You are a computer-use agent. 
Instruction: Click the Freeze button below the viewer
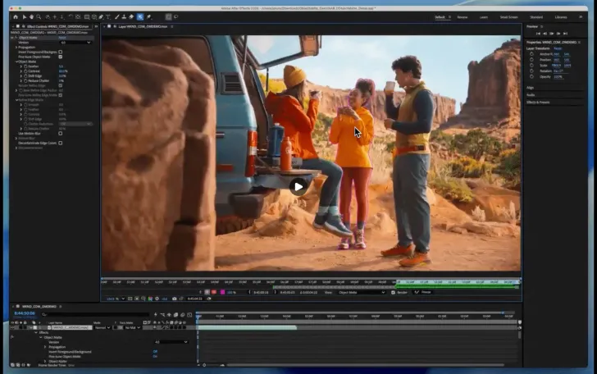pos(423,292)
